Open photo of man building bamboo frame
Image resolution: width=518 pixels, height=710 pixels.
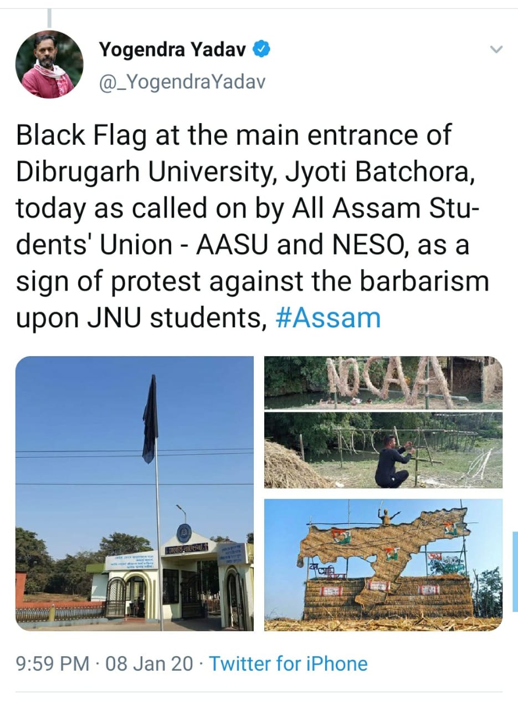[383, 450]
